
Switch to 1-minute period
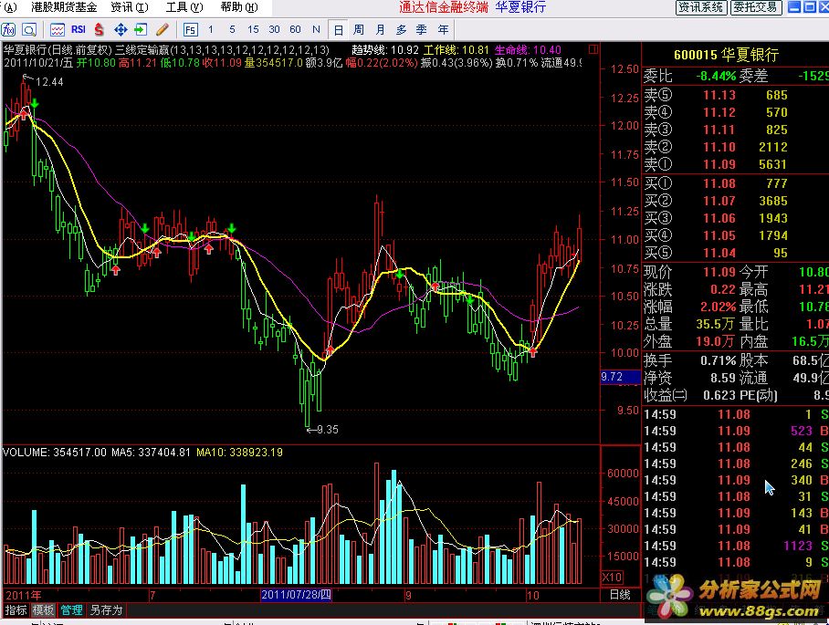211,29
